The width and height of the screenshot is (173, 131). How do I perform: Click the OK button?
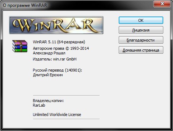click(x=141, y=20)
